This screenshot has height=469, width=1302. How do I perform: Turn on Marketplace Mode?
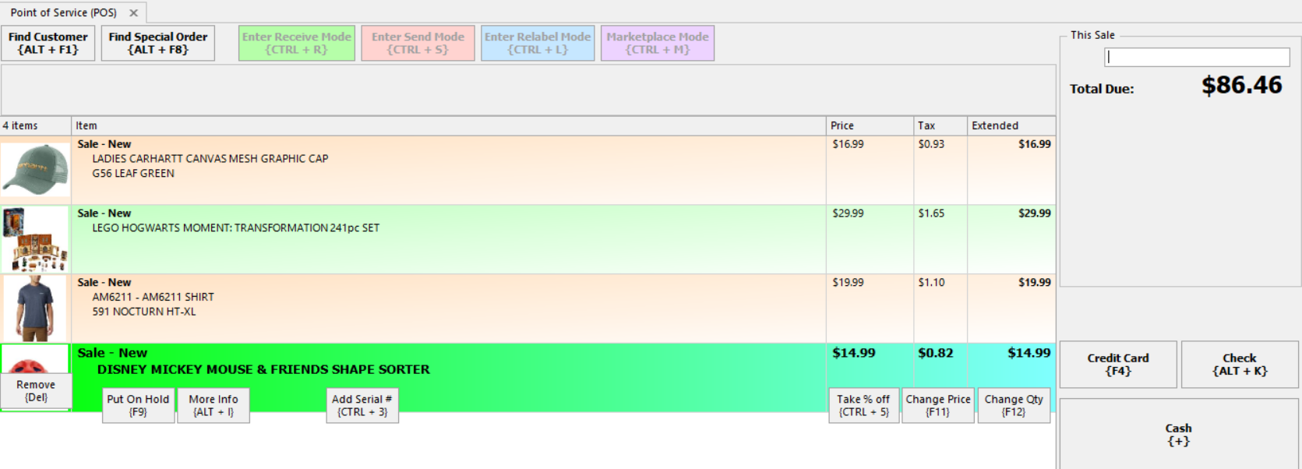click(658, 43)
